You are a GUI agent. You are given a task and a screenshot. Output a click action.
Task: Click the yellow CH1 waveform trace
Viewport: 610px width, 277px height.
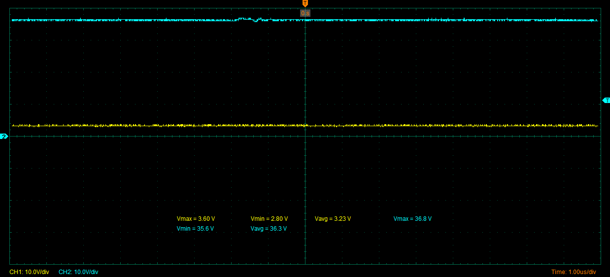(305, 126)
